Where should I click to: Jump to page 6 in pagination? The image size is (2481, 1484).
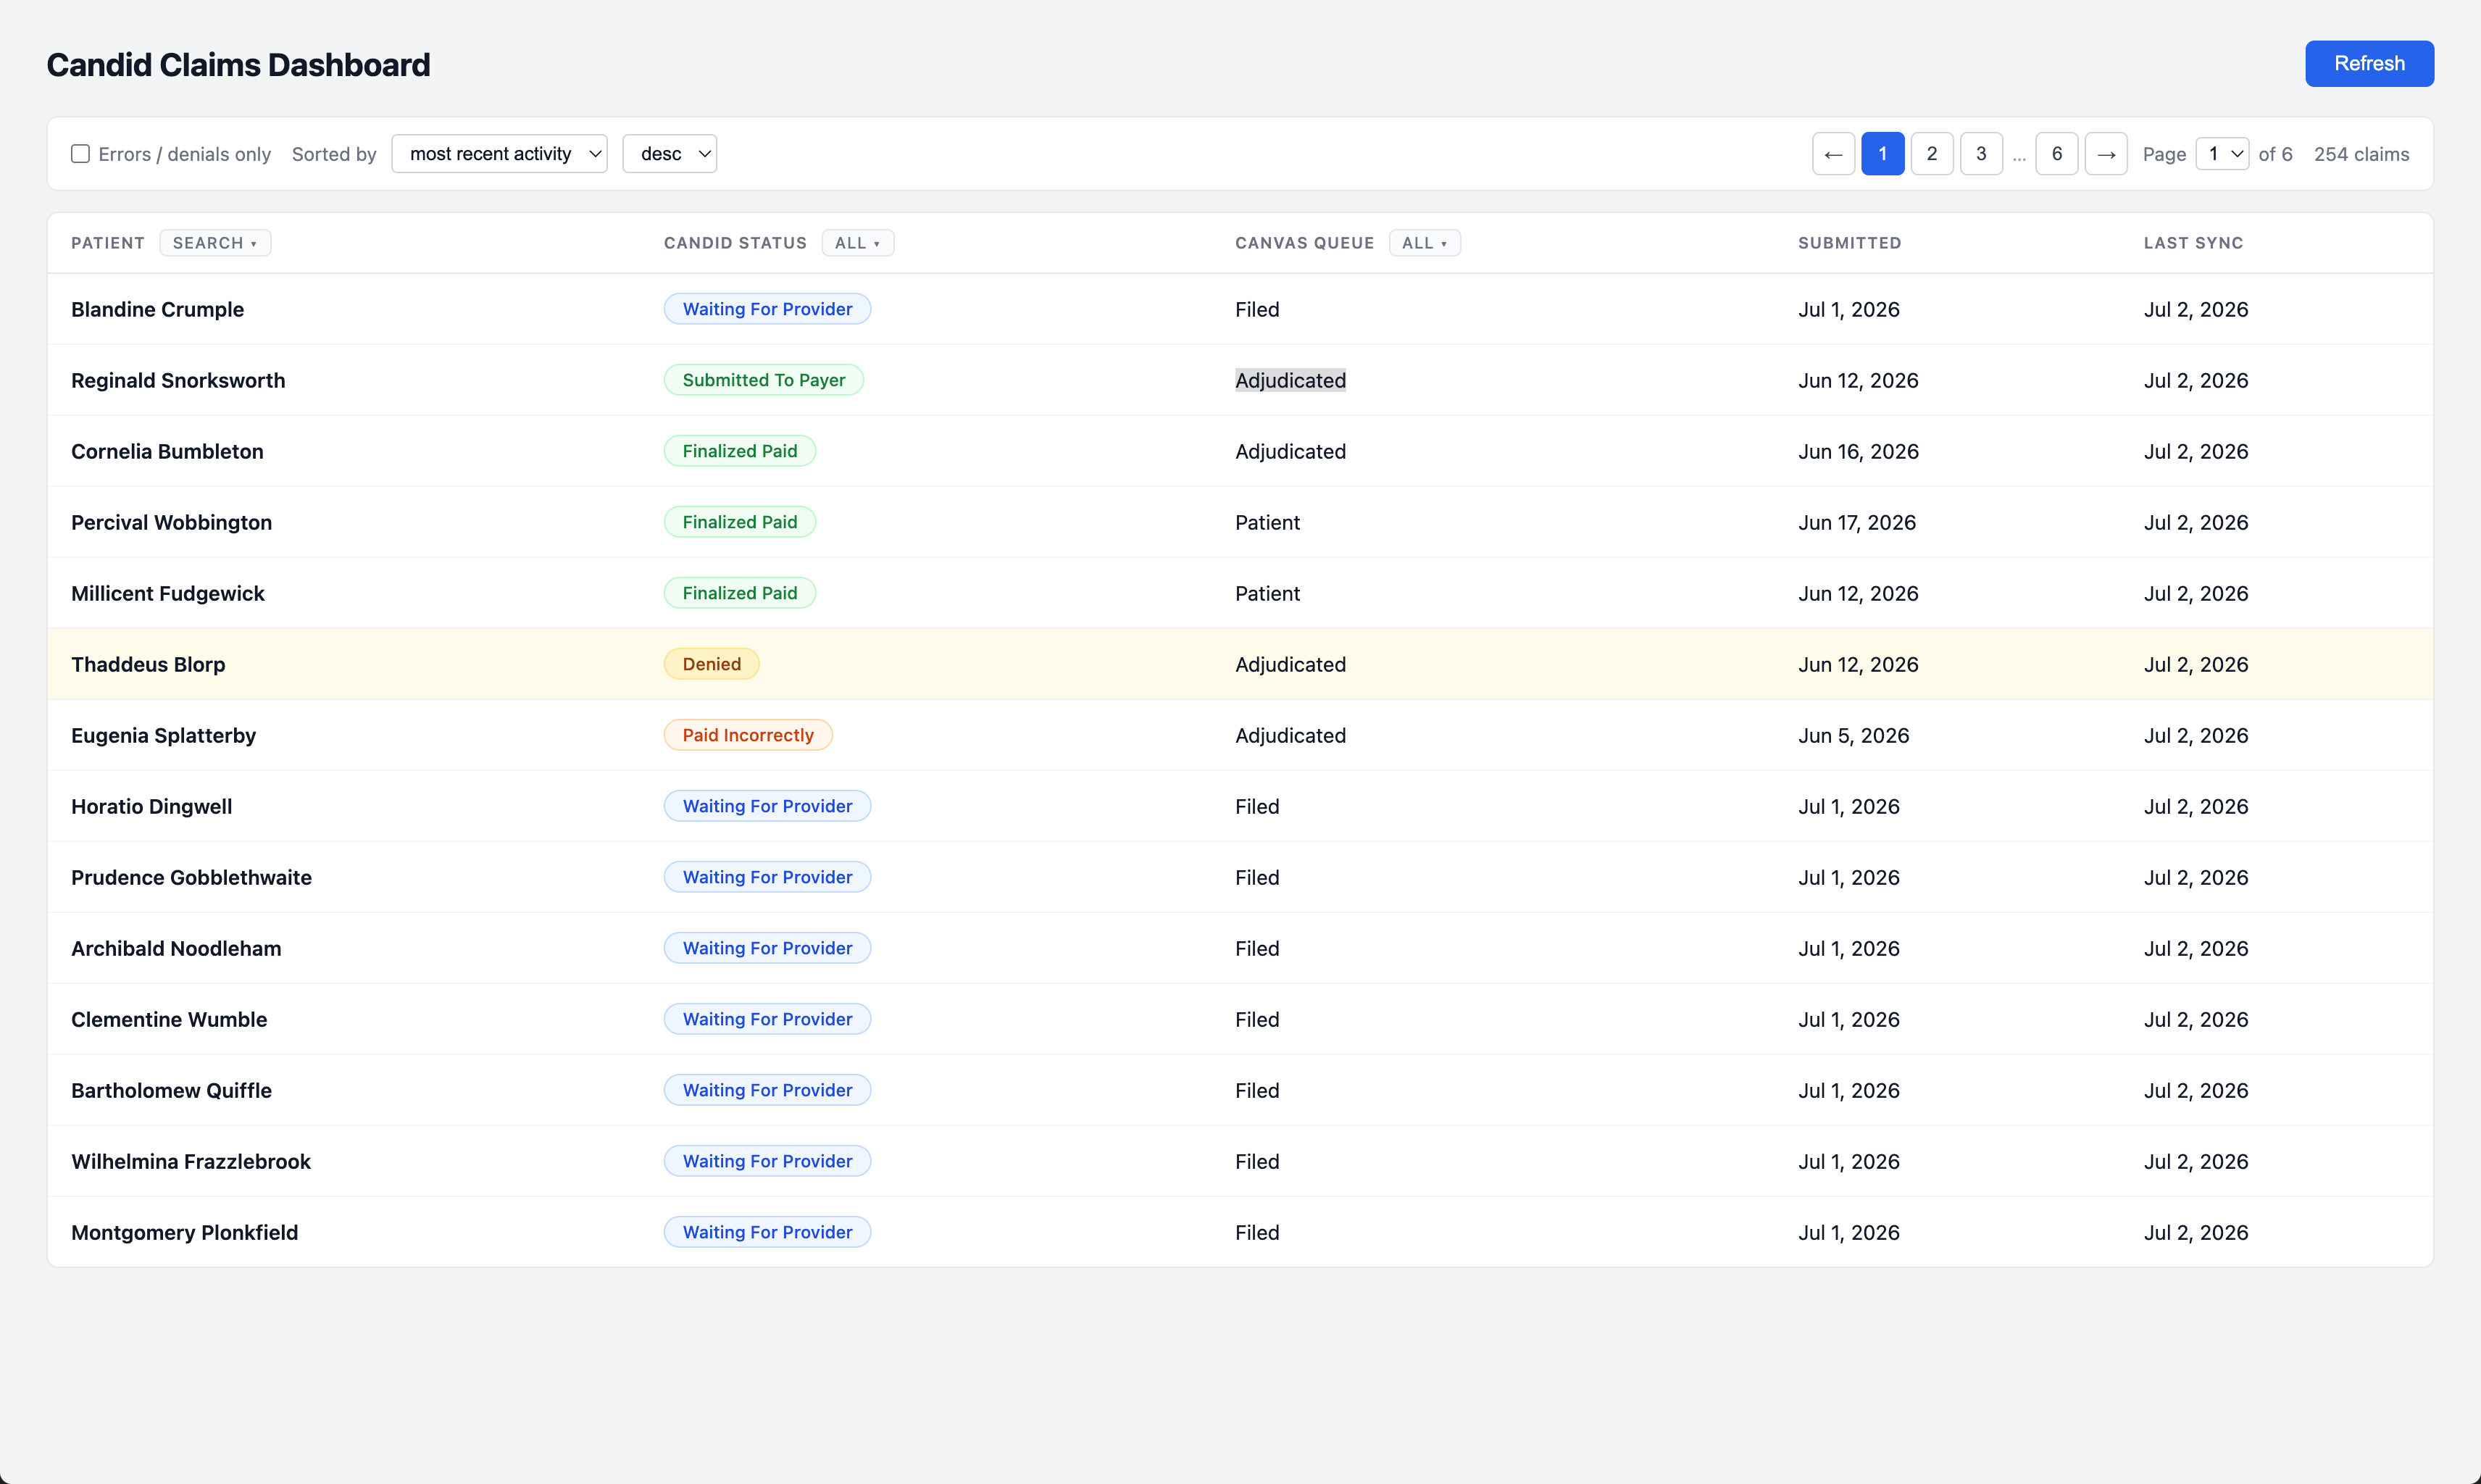[x=2056, y=154]
